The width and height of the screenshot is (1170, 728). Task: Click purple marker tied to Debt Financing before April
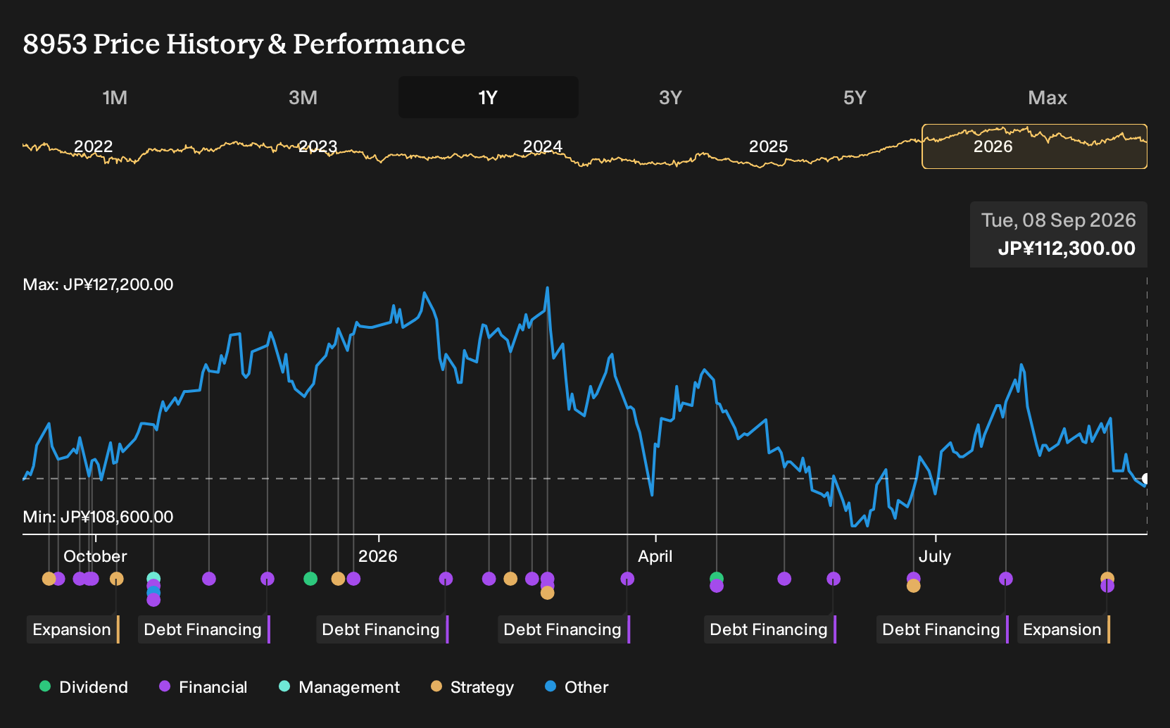[627, 579]
